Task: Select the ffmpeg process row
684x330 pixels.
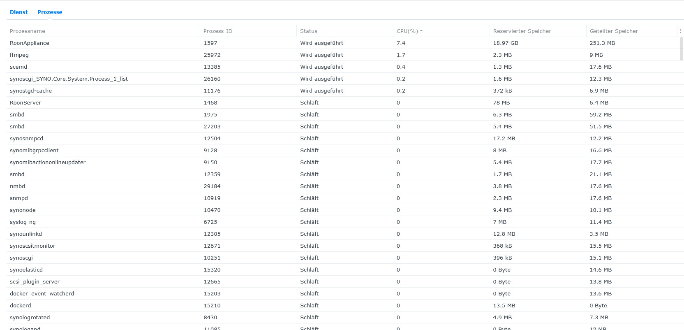Action: point(19,55)
